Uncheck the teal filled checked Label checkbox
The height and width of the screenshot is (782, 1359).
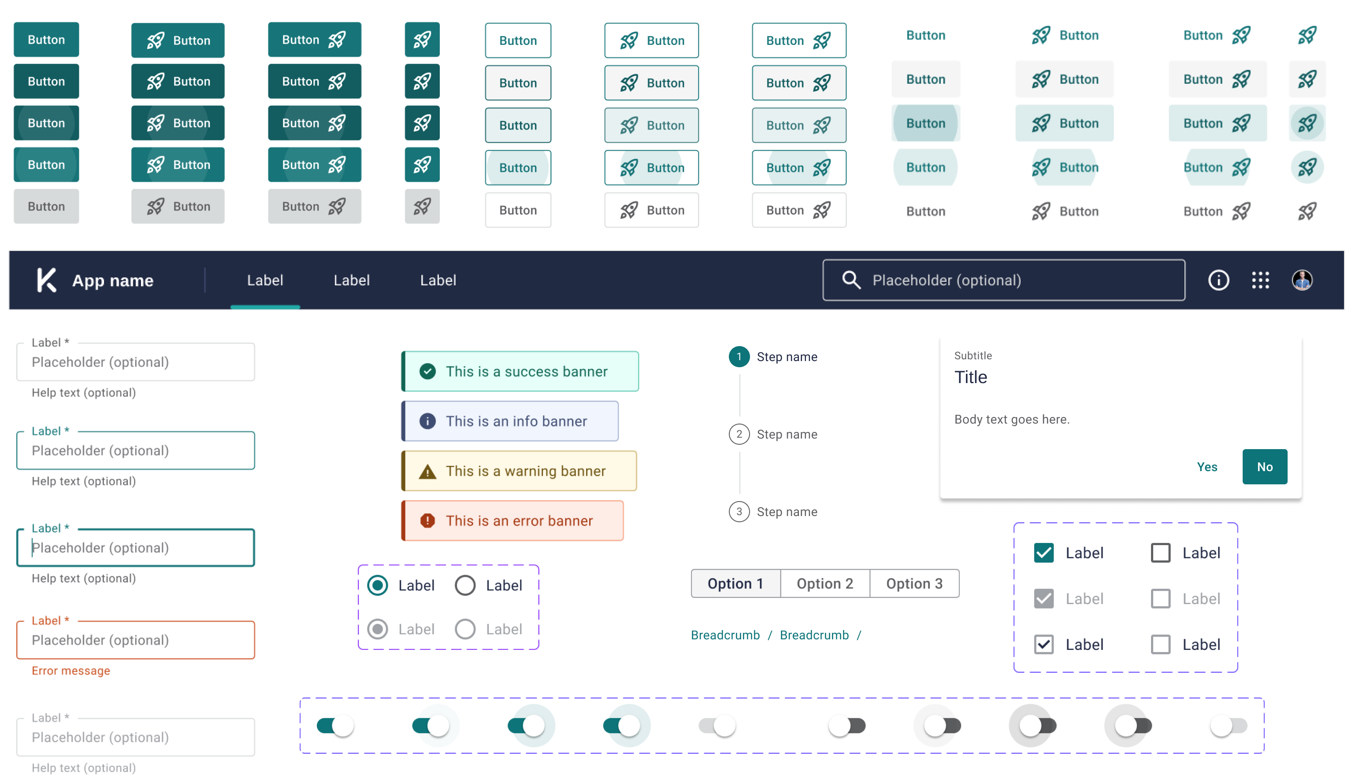1043,553
